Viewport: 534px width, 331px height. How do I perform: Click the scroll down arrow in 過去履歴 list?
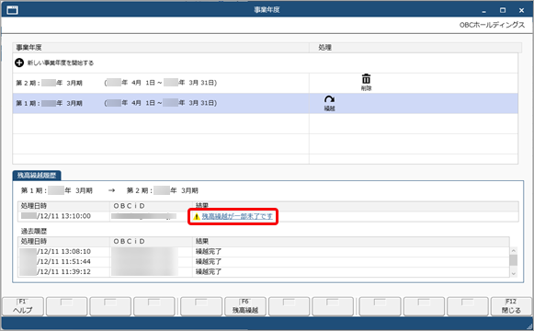pos(514,273)
